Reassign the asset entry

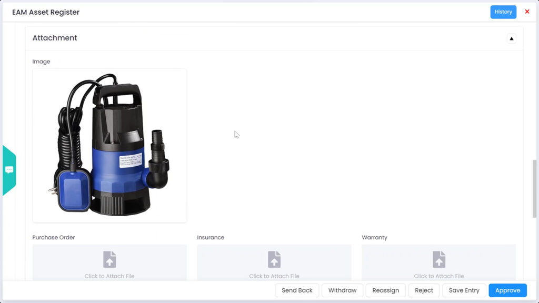[385, 290]
